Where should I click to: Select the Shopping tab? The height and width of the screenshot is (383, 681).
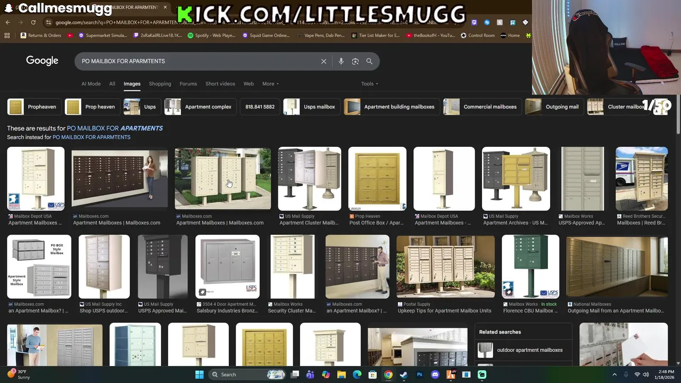pos(160,84)
